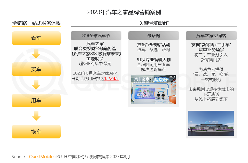Click the 买车 yellow box
The height and width of the screenshot is (163, 248).
tap(36, 69)
